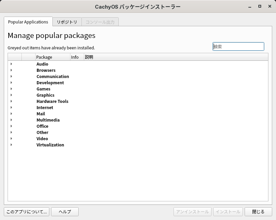Viewport: 276px width, 220px height.
Task: Open the コンソール出力 tab
Action: click(x=100, y=22)
